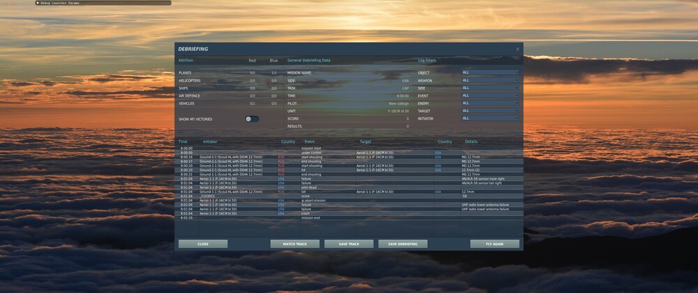Image resolution: width=698 pixels, height=293 pixels.
Task: Click the FLY AGAIN button
Action: click(495, 244)
